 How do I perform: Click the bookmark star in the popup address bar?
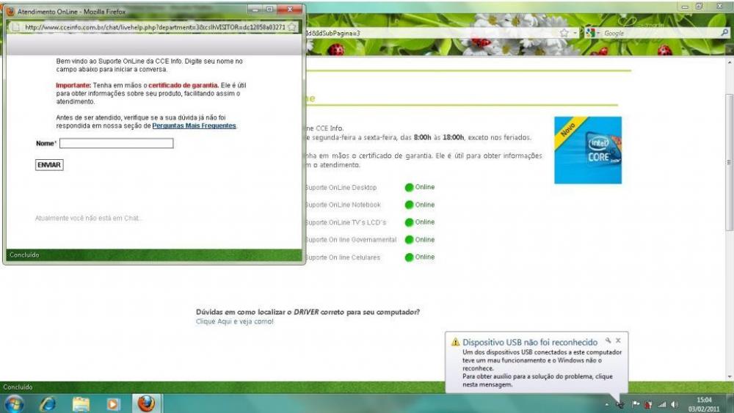(291, 27)
